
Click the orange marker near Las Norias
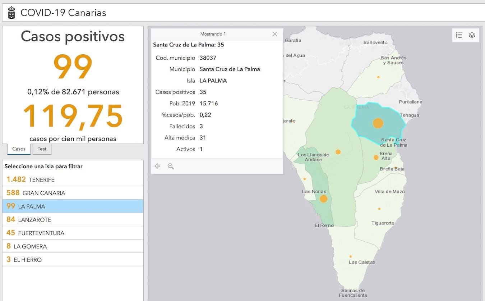pos(323,199)
